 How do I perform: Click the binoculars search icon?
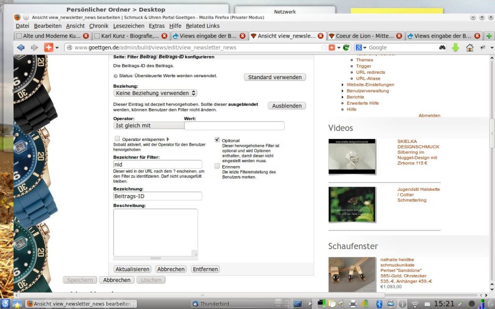442,47
